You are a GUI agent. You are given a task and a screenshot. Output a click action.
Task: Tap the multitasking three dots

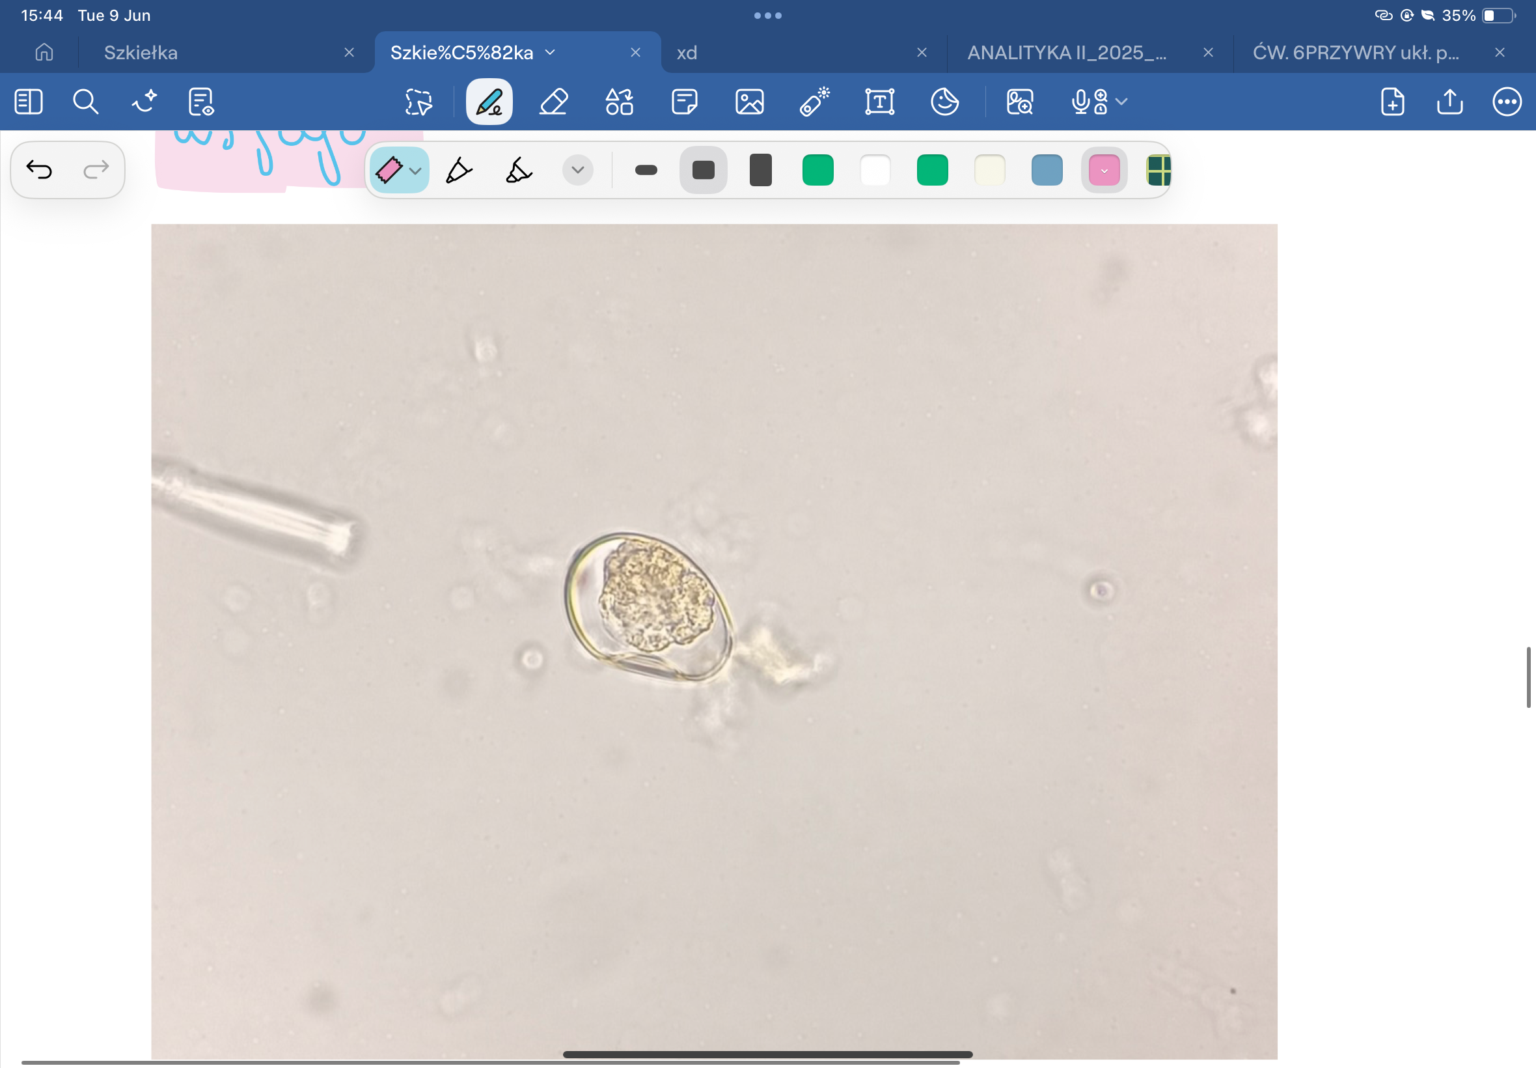(767, 16)
